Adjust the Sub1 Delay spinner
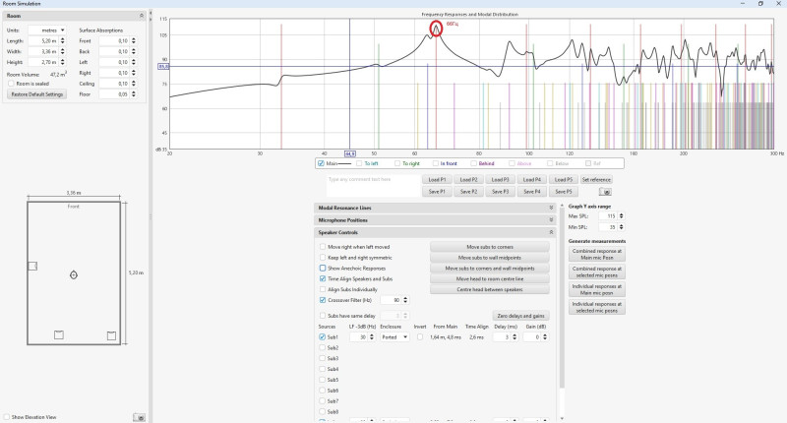The image size is (787, 423). (515, 337)
